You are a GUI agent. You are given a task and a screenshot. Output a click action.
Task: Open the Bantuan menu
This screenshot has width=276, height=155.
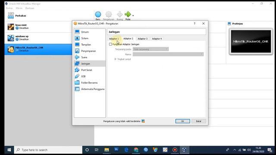(x=30, y=8)
